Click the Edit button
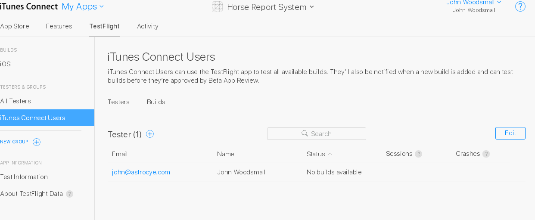The height and width of the screenshot is (220, 535). [x=510, y=133]
